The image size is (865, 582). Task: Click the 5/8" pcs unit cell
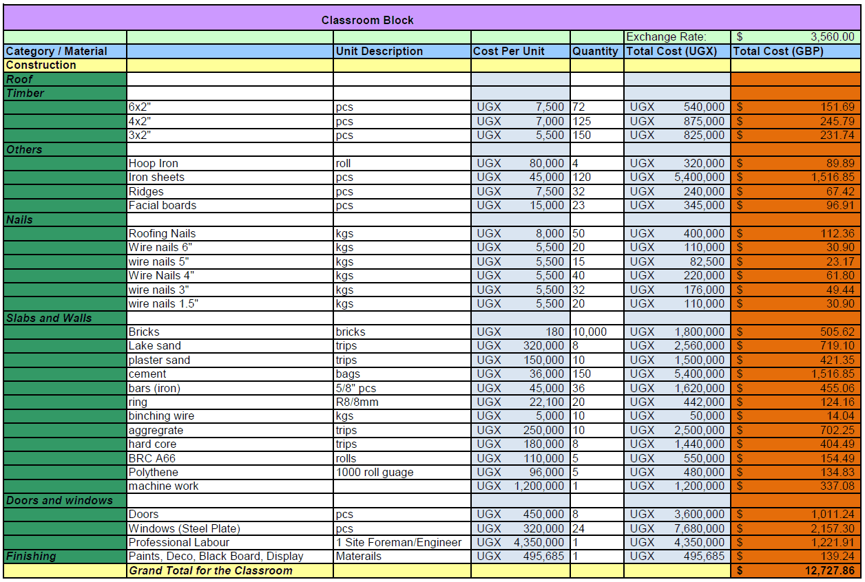(x=402, y=388)
